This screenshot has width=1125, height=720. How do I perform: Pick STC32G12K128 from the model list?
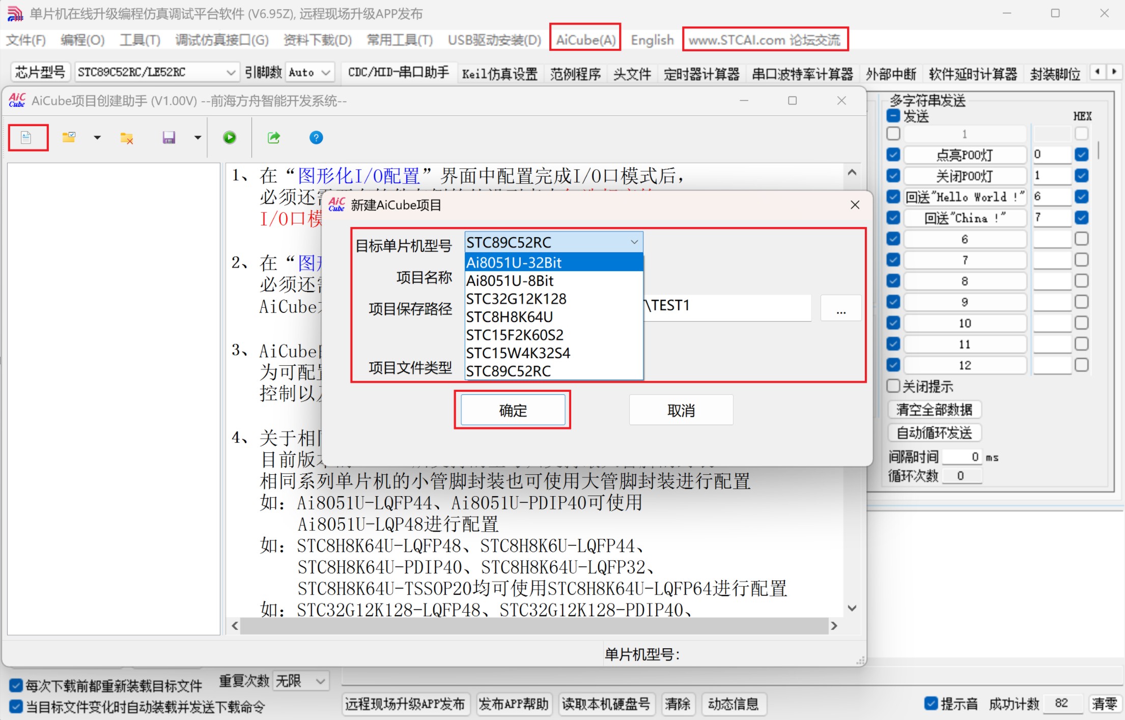pyautogui.click(x=554, y=299)
